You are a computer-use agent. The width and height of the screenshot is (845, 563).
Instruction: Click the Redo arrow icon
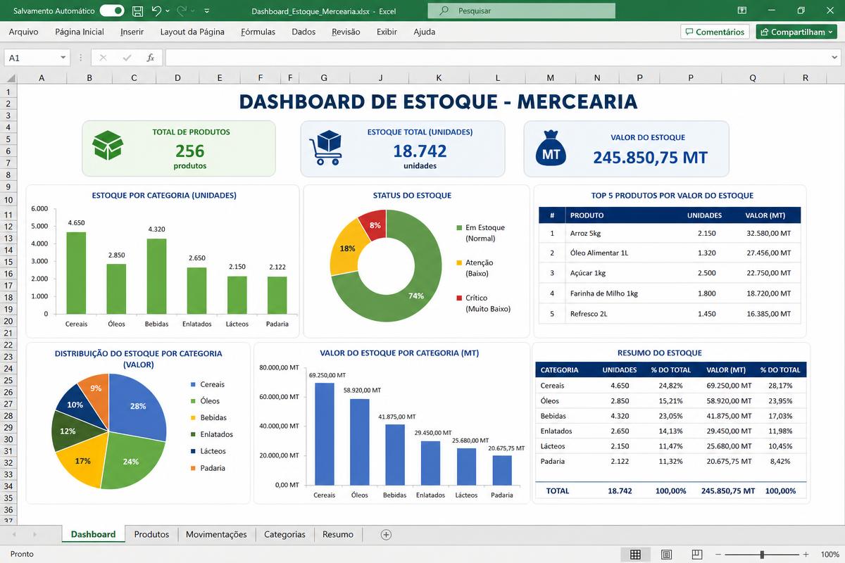click(x=182, y=11)
